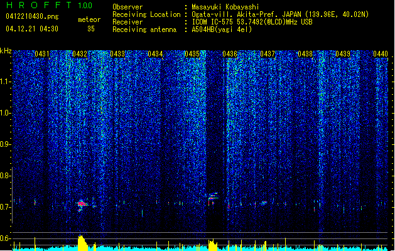
Task: Click the 0.8 kHz axis label
Action: [6, 176]
